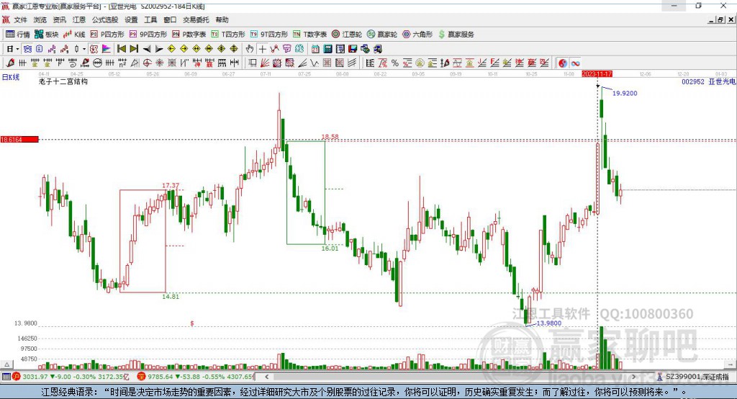Expand the candlestick style dropdown arrow
This screenshot has height=399, width=737.
point(84,49)
